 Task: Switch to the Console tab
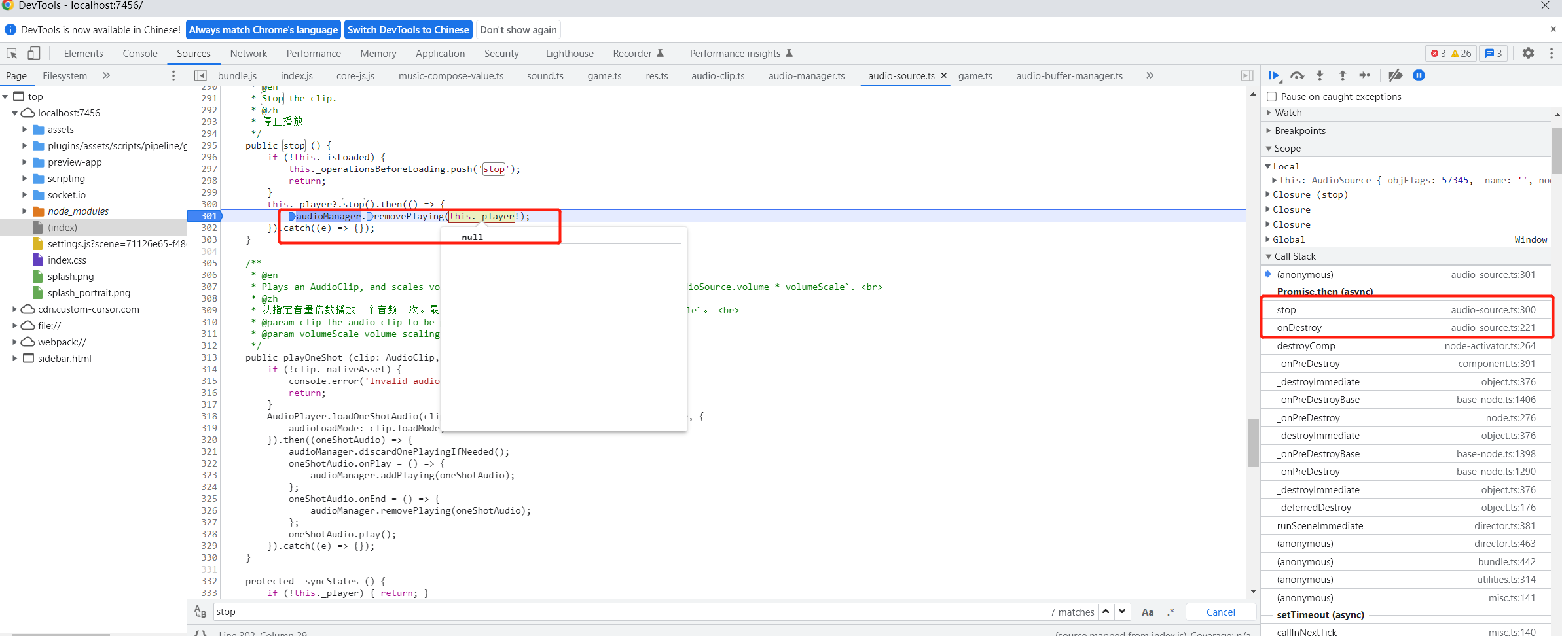coord(139,53)
